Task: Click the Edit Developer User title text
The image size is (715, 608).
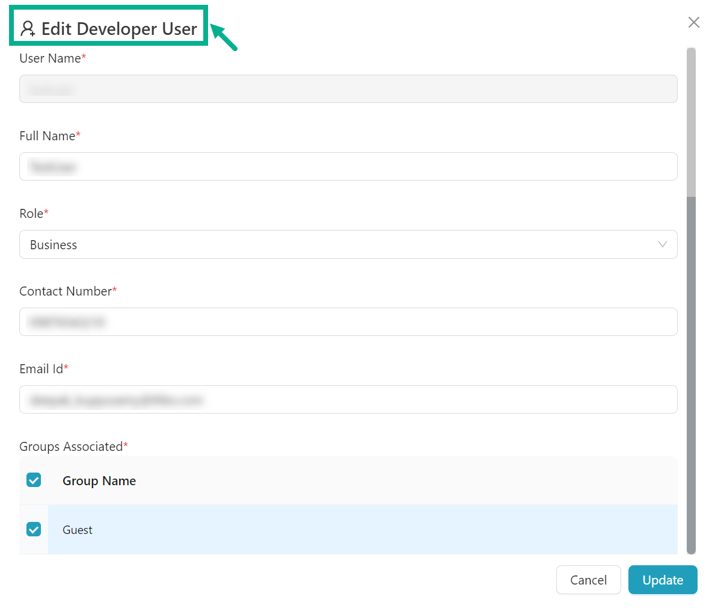Action: pos(119,29)
